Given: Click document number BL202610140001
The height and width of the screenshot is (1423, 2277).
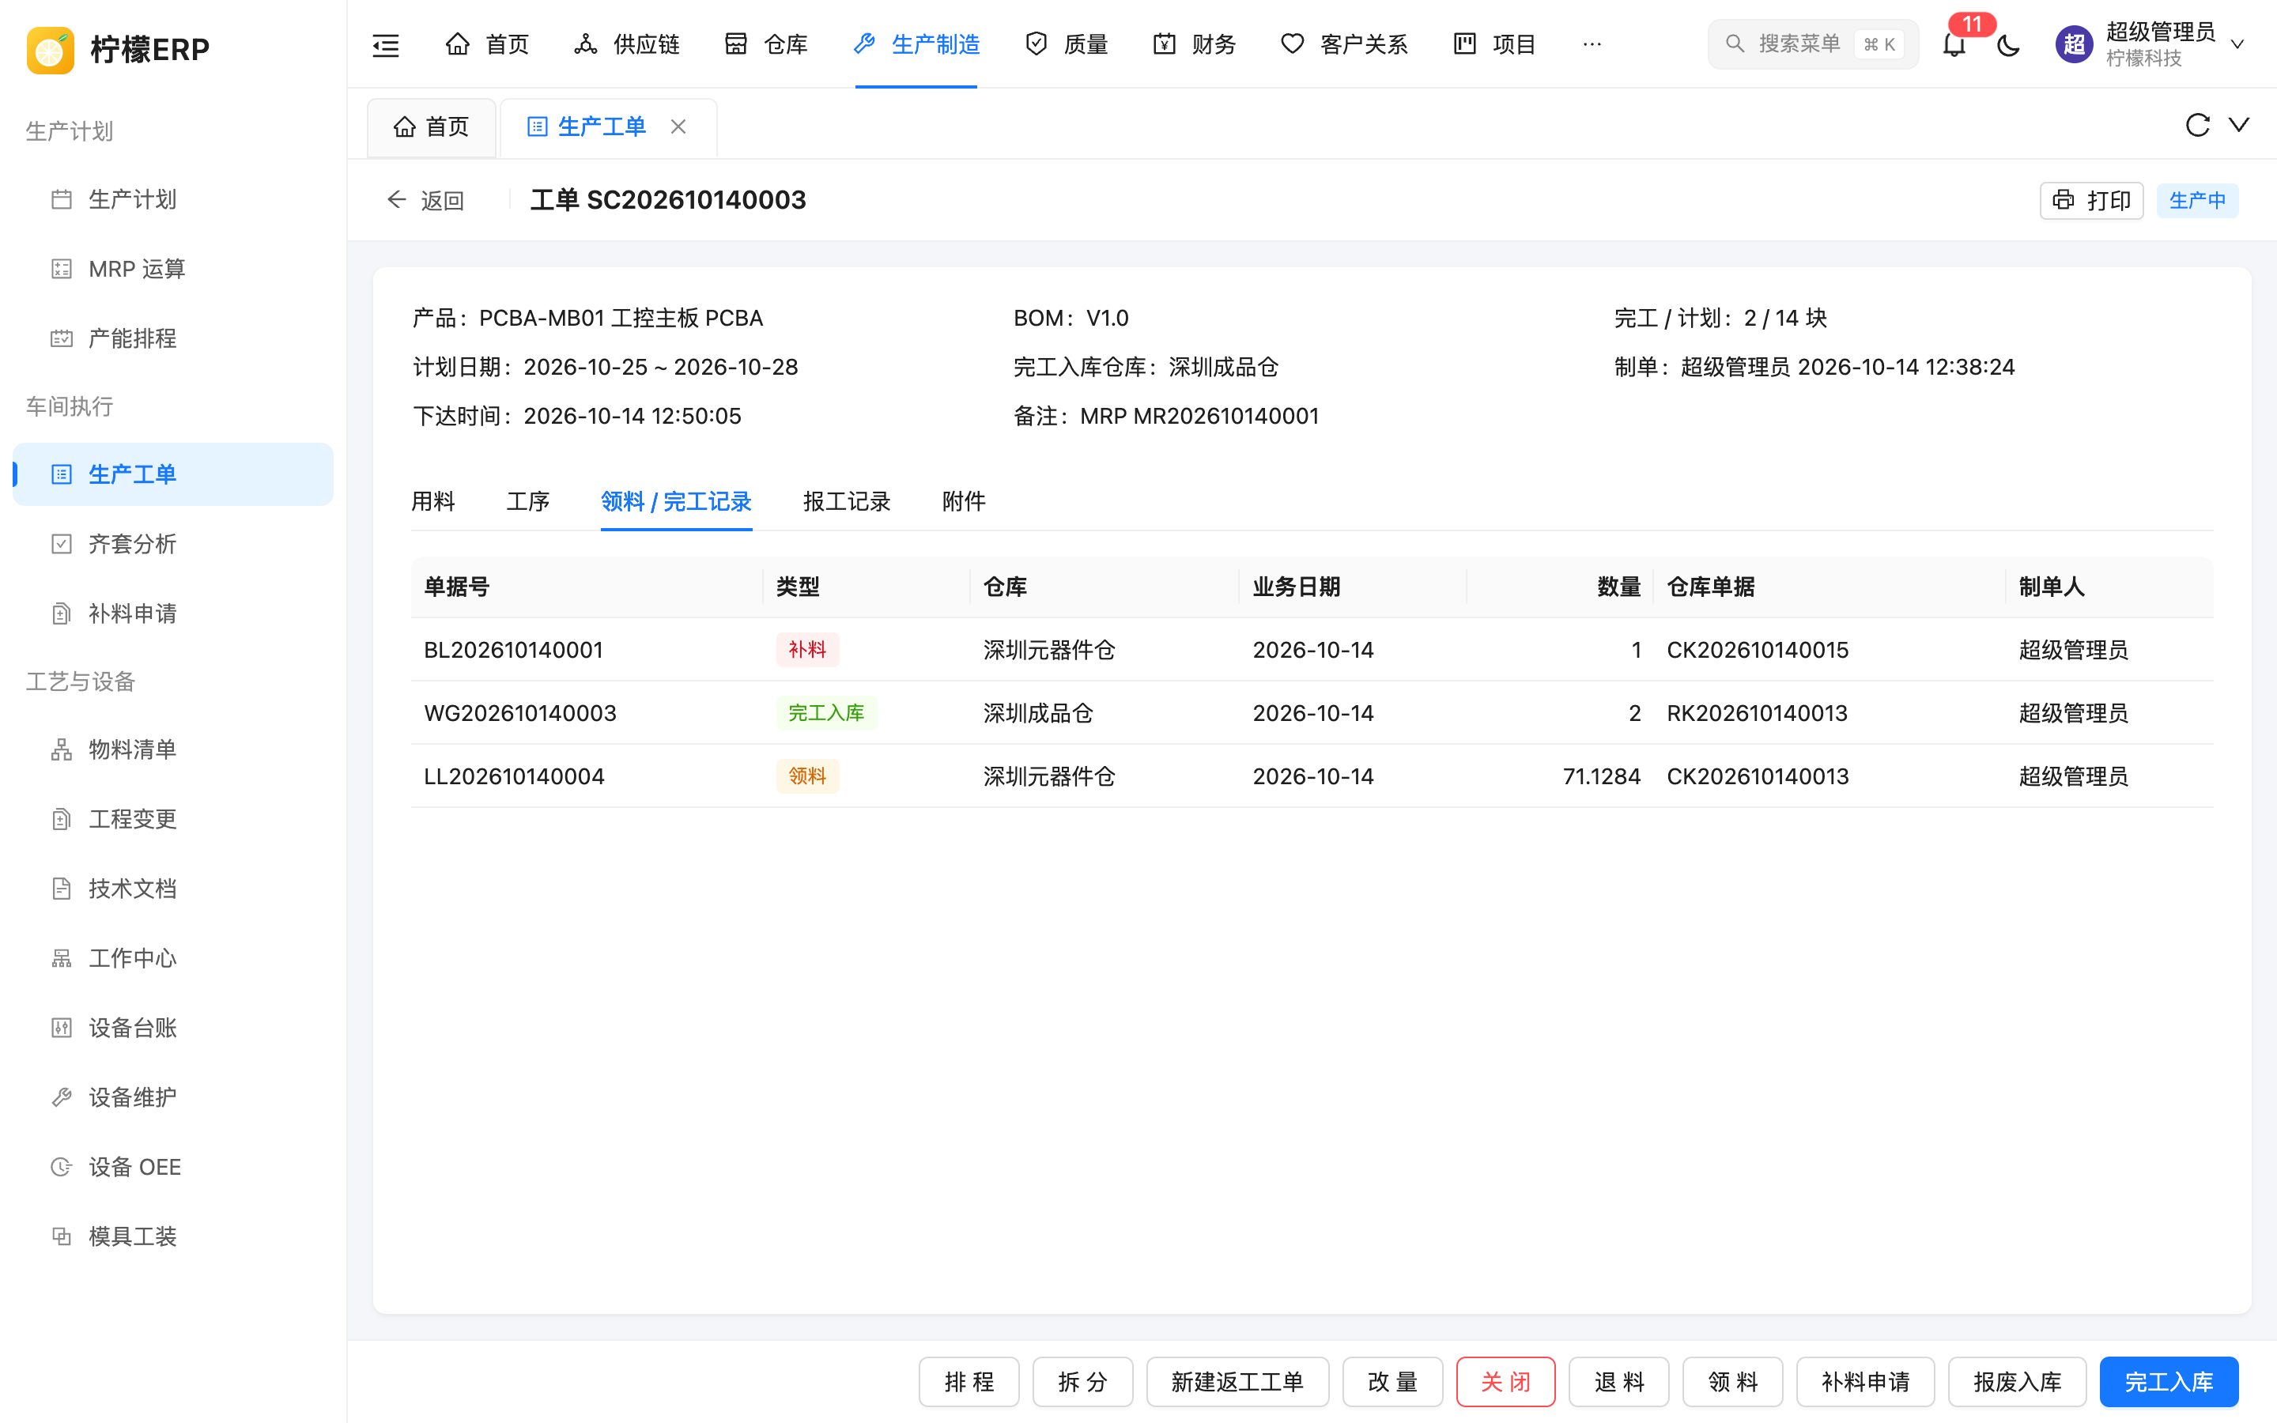Looking at the screenshot, I should click(x=513, y=651).
